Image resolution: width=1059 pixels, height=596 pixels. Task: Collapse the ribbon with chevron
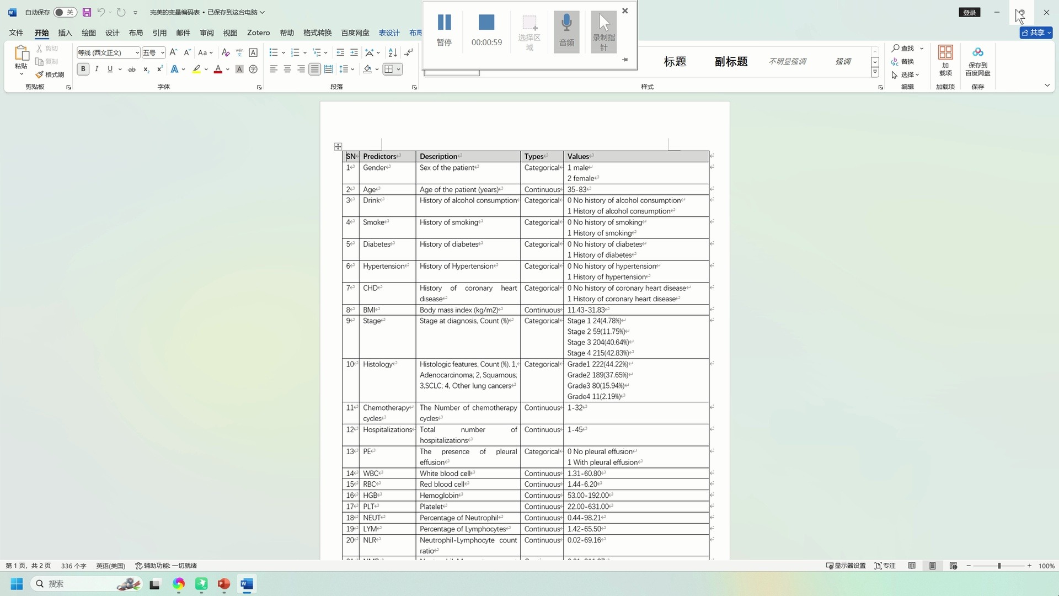tap(1047, 86)
